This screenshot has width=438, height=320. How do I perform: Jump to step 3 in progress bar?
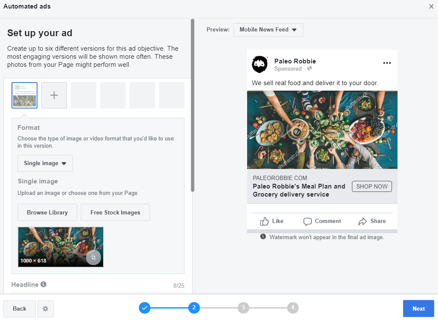(x=243, y=308)
